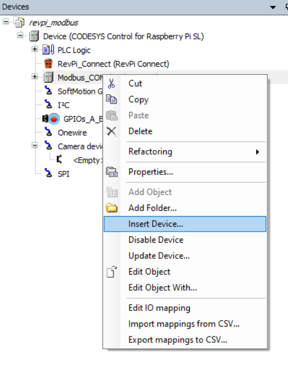Select the SPI tree item
288x366 pixels.
click(64, 174)
